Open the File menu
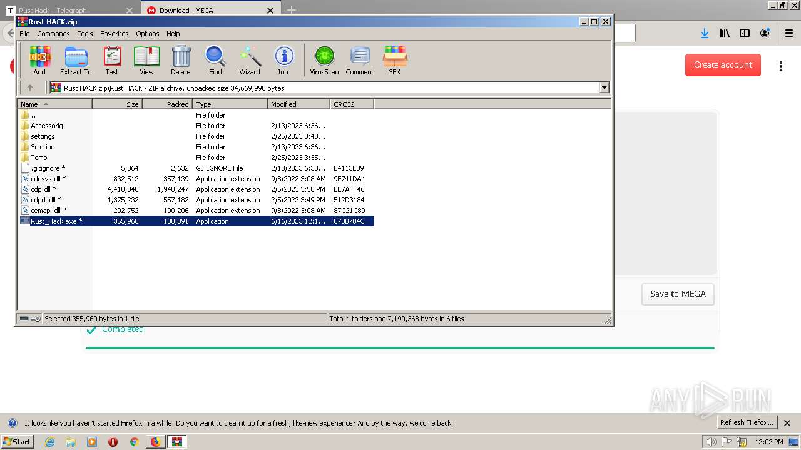Screen dimensions: 801x450 click(24, 34)
